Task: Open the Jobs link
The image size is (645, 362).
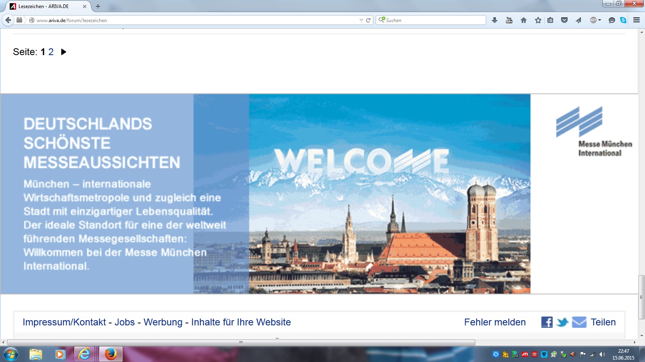Action: pos(125,322)
